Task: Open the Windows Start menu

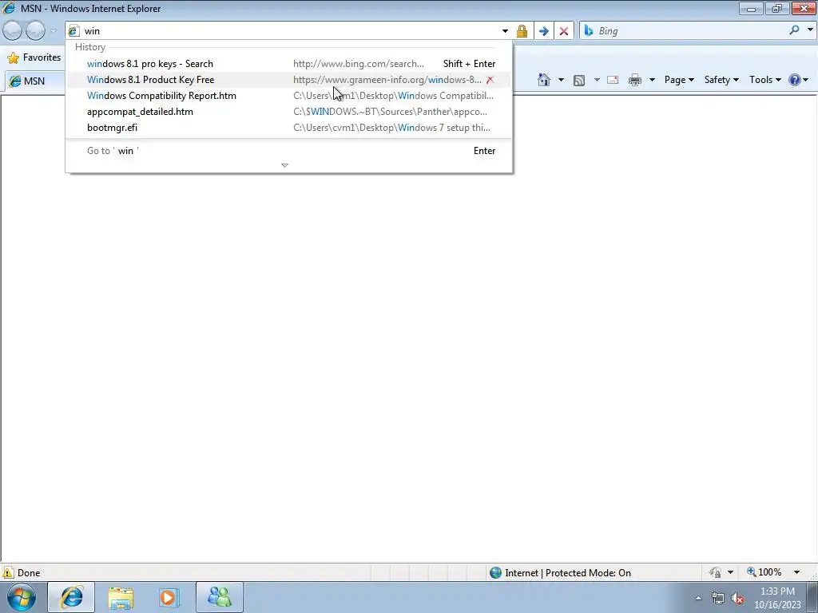Action: [x=22, y=597]
